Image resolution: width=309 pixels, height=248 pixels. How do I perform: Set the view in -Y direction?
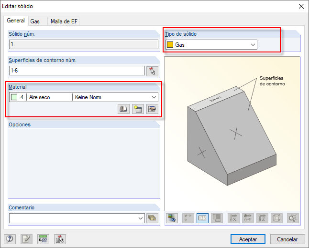248,218
